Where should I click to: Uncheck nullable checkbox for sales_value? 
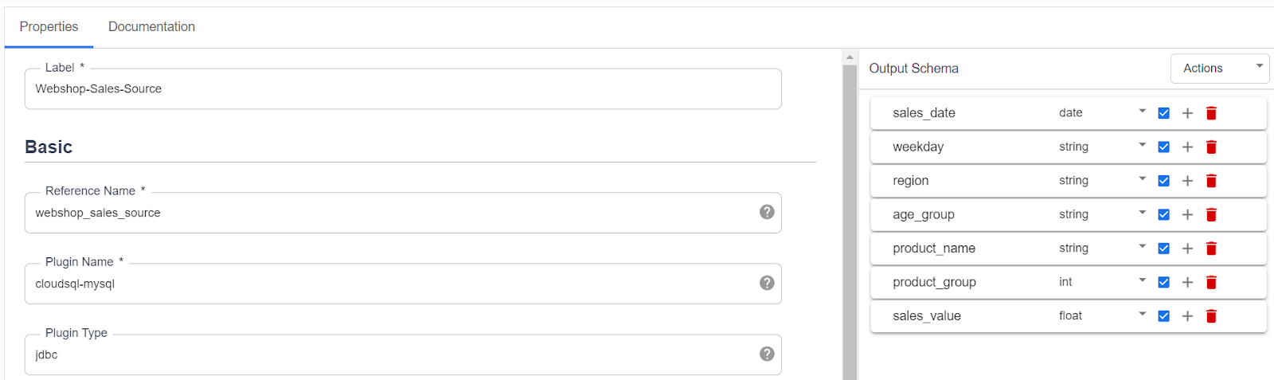[x=1163, y=316]
